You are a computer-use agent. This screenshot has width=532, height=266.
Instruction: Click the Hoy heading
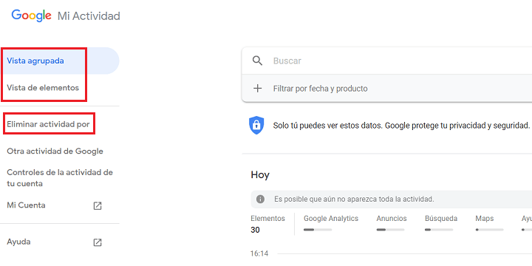pyautogui.click(x=260, y=175)
